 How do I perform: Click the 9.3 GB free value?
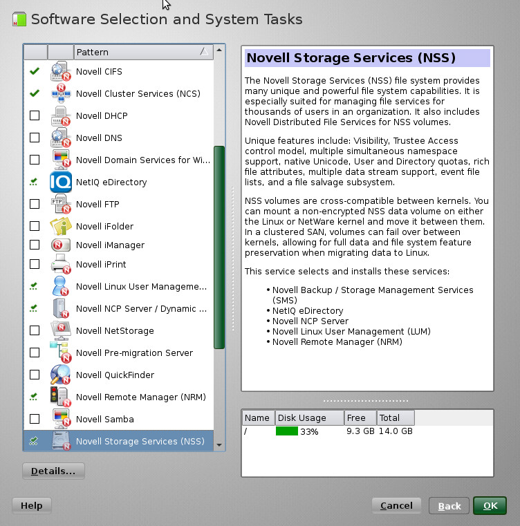click(x=360, y=431)
